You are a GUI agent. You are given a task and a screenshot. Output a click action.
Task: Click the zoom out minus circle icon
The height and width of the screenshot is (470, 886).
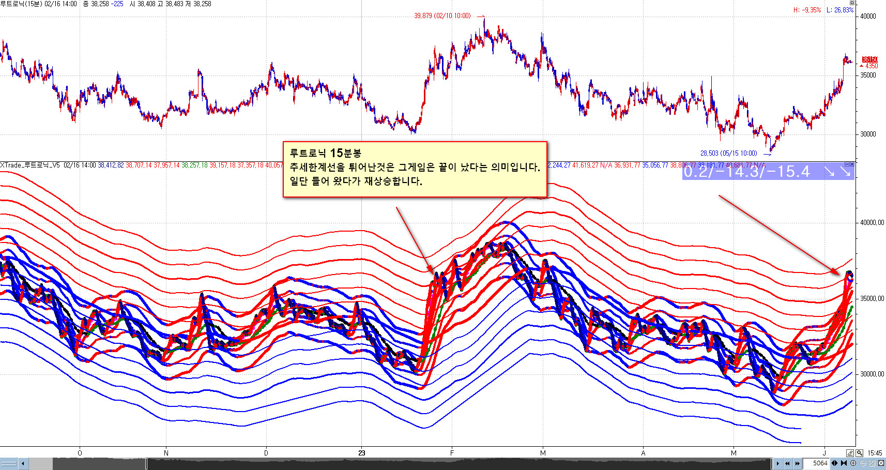coord(862,463)
